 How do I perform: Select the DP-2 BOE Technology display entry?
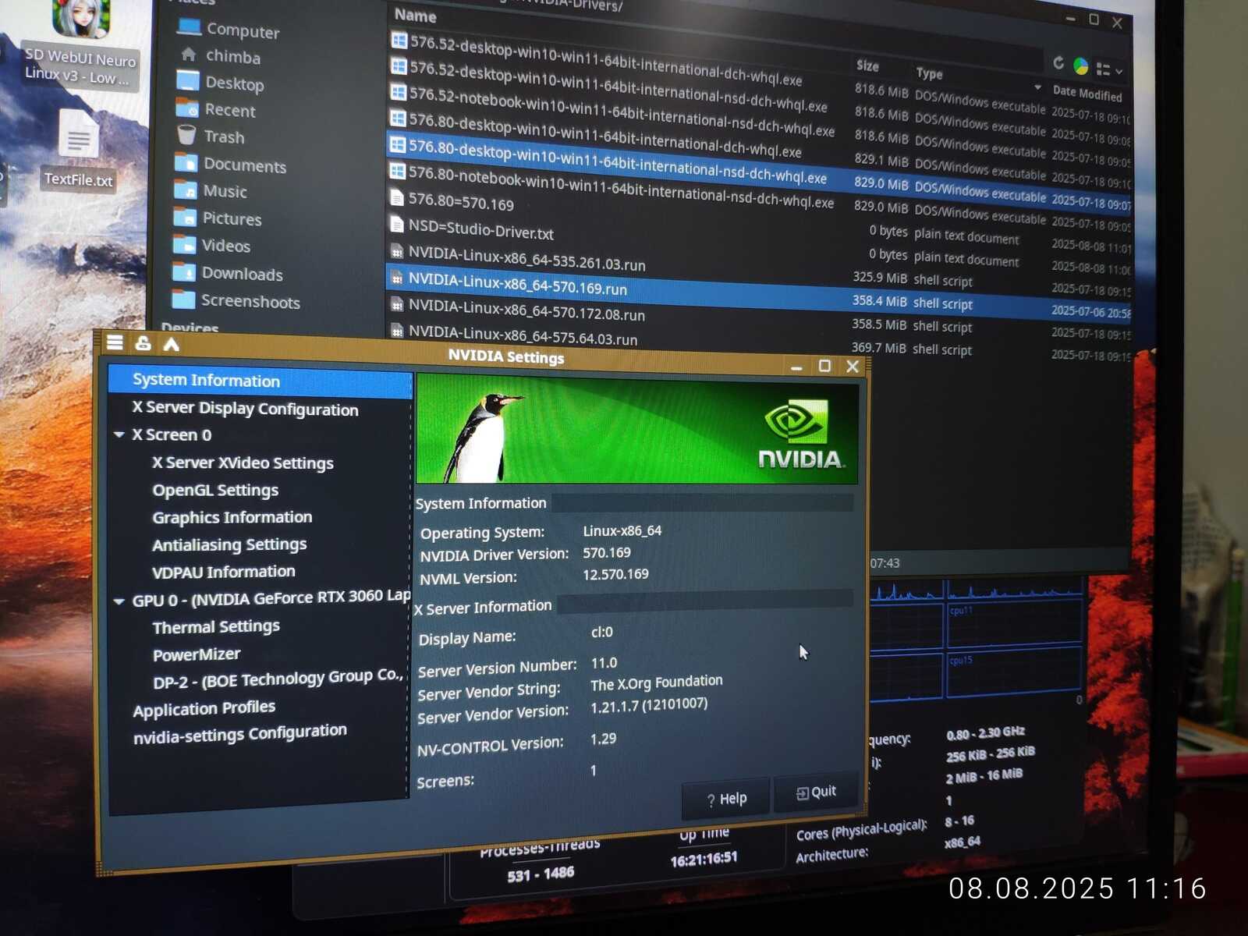[x=278, y=679]
